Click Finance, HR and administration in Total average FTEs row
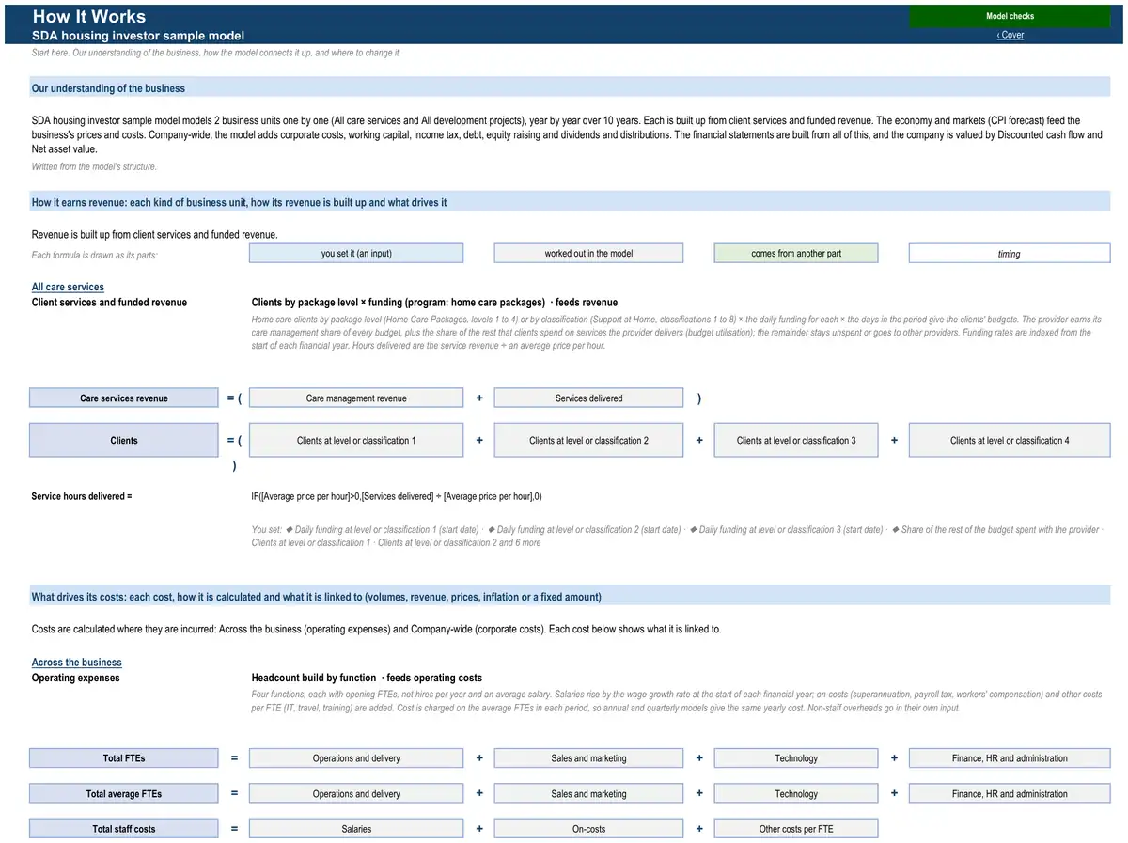The width and height of the screenshot is (1128, 843). 1010,794
